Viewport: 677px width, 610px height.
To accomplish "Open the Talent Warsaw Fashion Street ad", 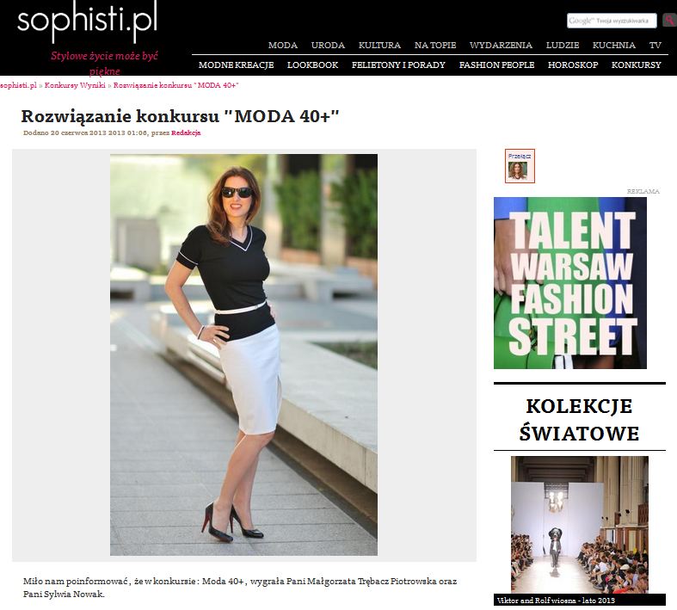I will (x=570, y=283).
